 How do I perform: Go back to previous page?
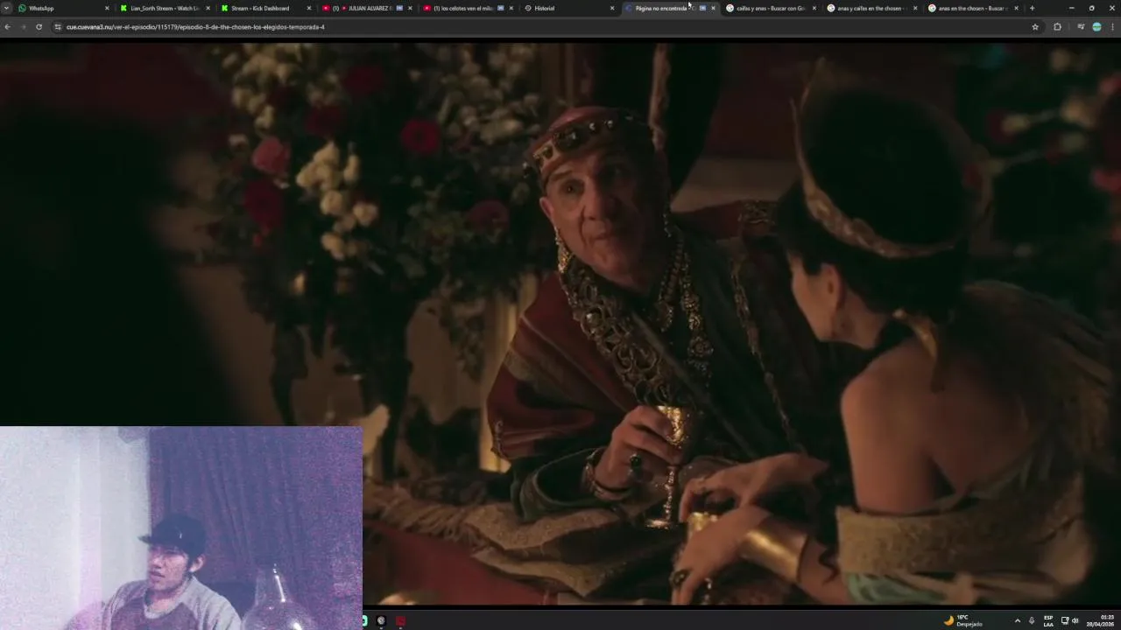[x=7, y=27]
